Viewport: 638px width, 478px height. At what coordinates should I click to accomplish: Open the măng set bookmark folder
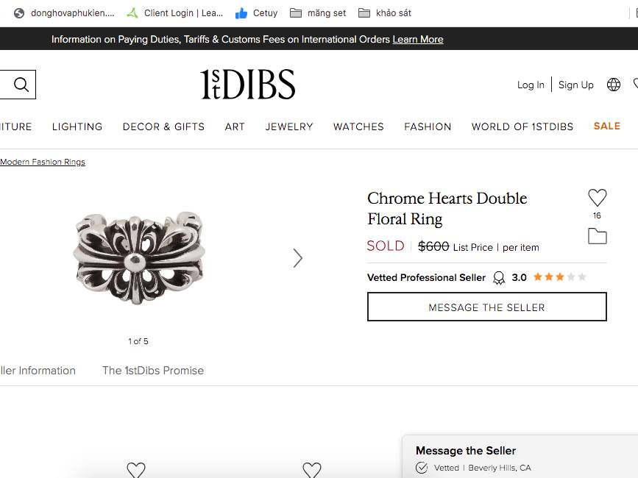coord(318,13)
